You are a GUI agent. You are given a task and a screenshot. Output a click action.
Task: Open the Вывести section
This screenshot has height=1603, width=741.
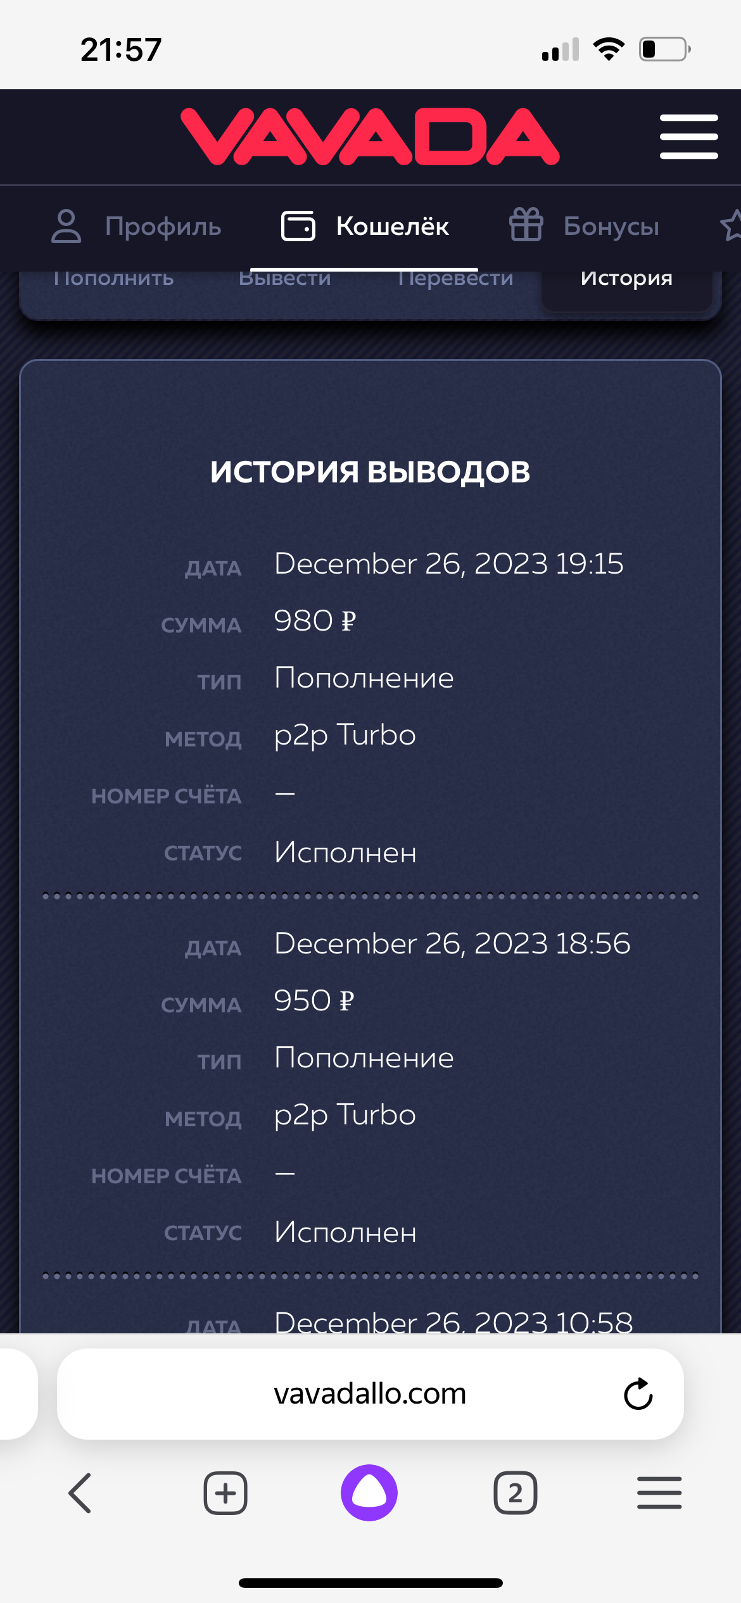284,279
